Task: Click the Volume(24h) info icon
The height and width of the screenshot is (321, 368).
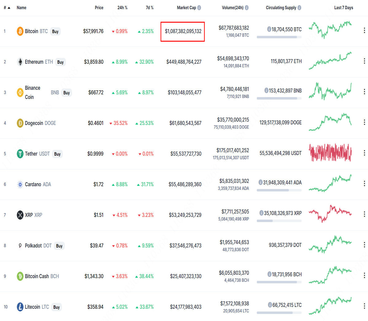Action: tap(247, 8)
